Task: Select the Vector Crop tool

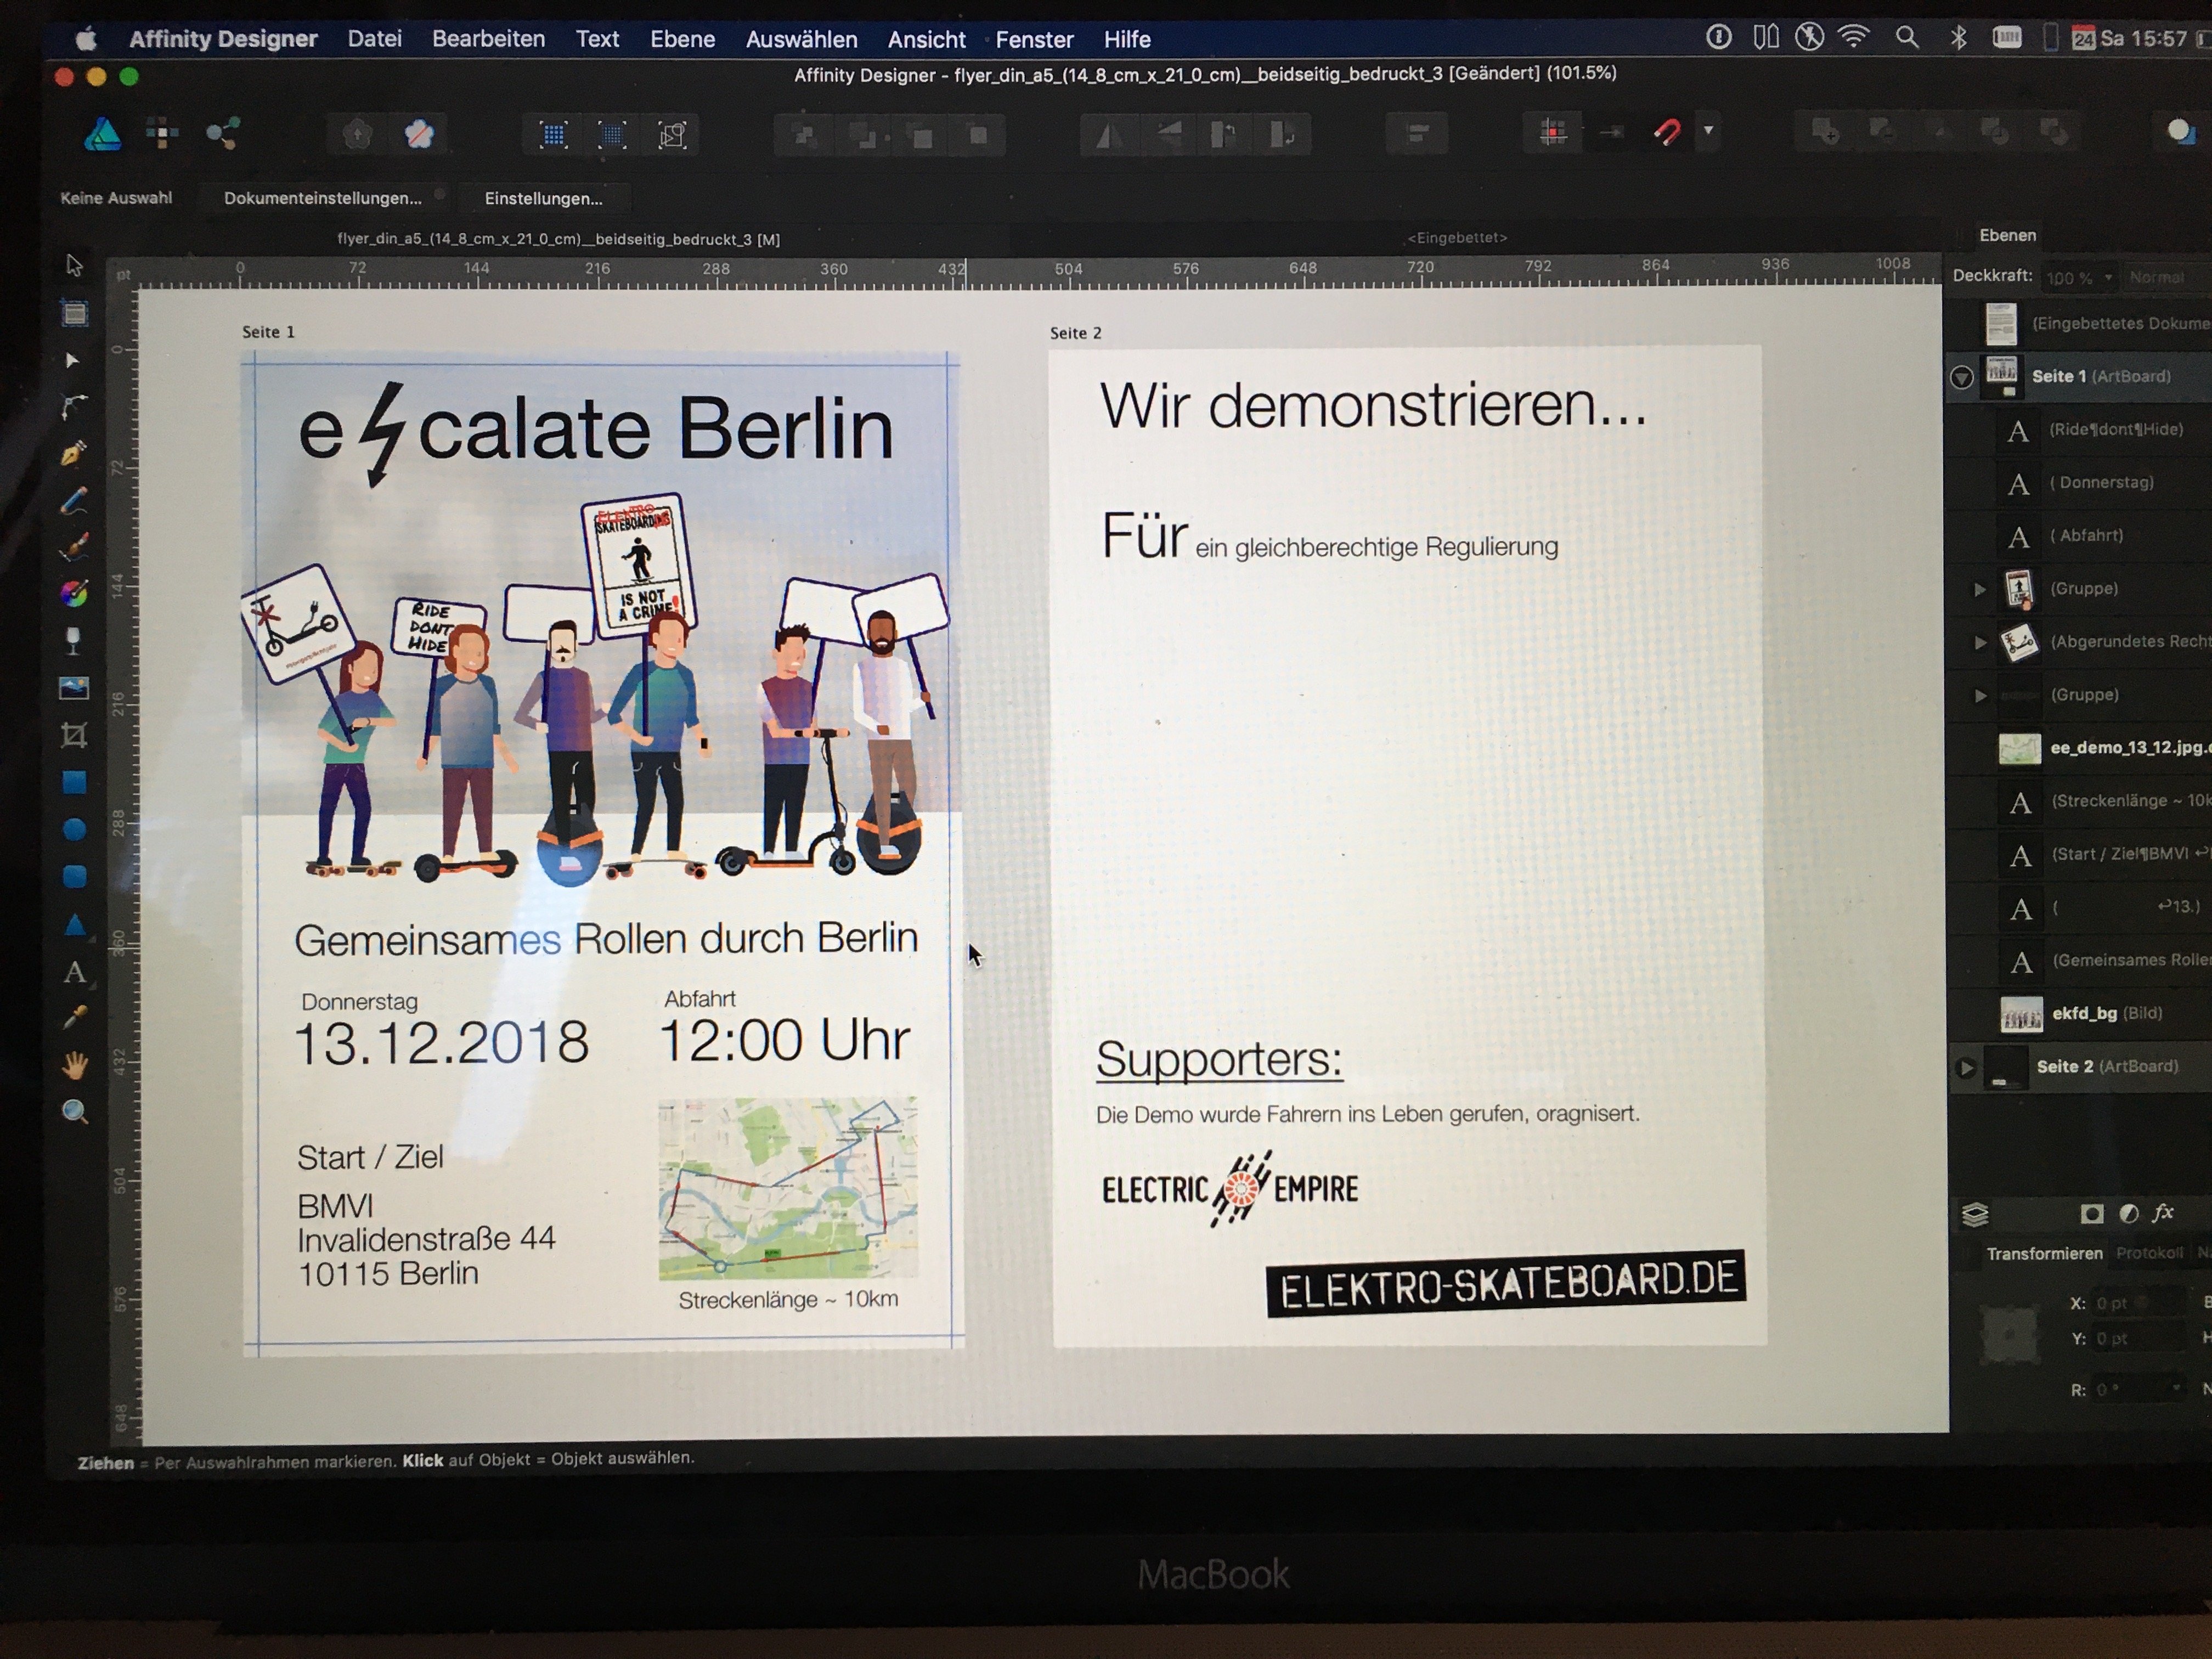Action: click(x=74, y=735)
